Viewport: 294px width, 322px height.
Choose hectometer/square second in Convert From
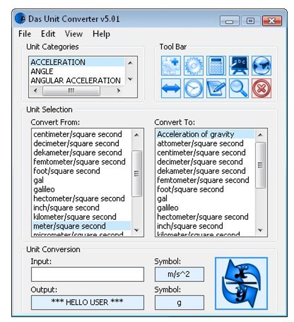[81, 198]
